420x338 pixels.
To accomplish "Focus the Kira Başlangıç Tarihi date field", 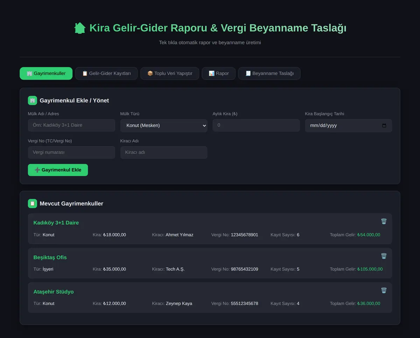I will coord(349,126).
